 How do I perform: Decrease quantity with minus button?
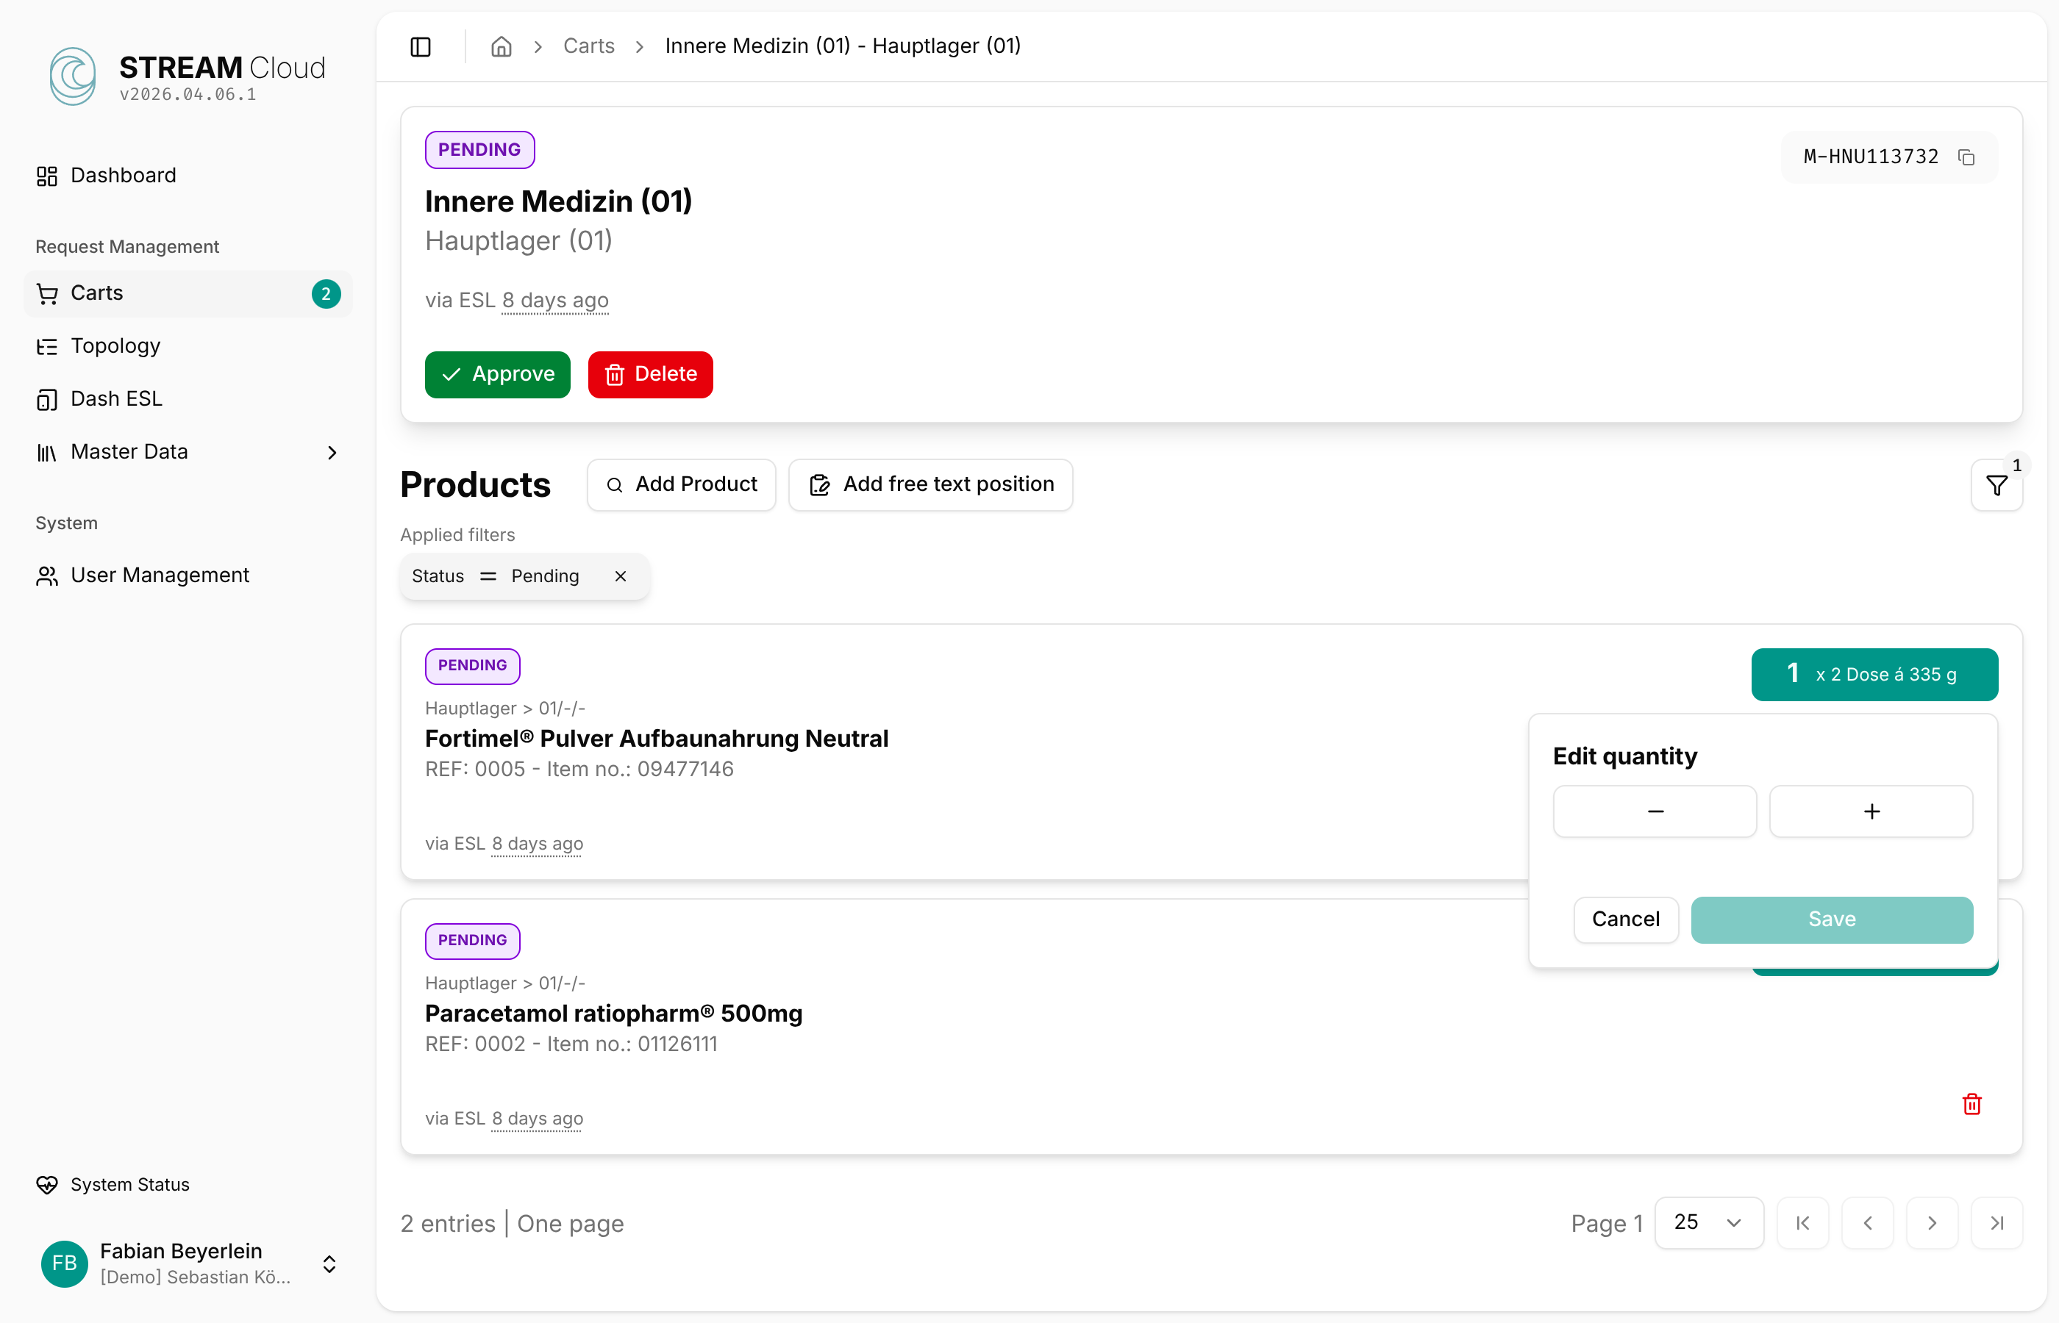click(1655, 811)
